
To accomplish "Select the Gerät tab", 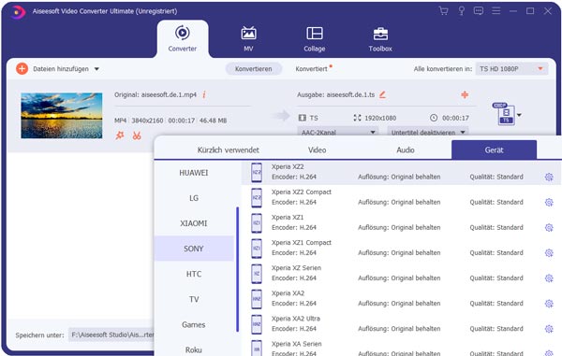I will 494,150.
